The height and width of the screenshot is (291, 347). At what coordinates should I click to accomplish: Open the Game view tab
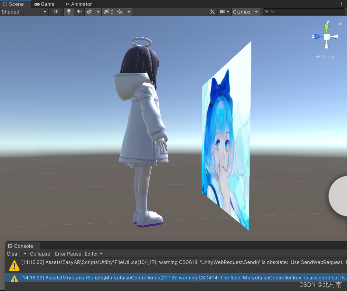point(44,4)
